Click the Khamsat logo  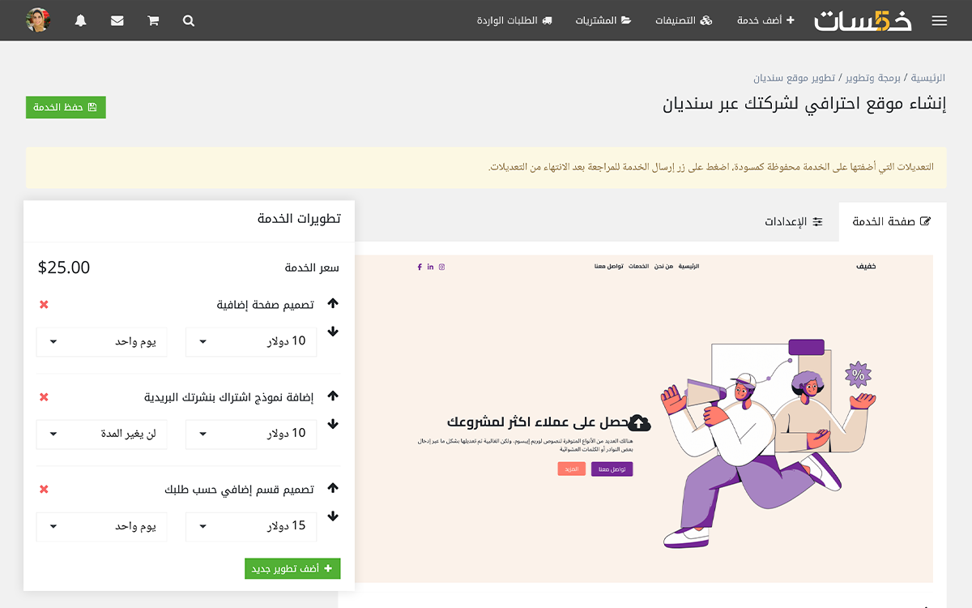coord(863,20)
